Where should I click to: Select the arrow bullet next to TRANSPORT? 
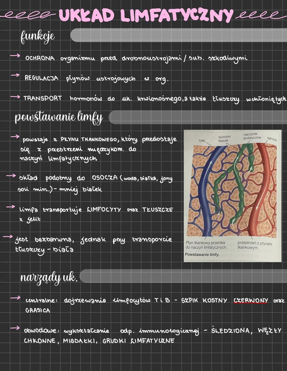(x=15, y=97)
